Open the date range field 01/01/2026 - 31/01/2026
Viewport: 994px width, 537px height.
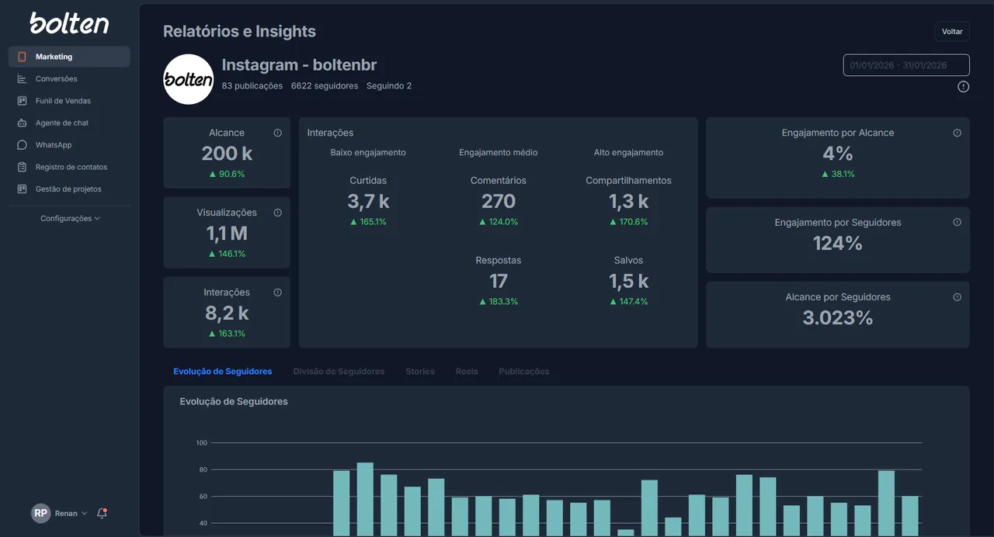pos(906,65)
